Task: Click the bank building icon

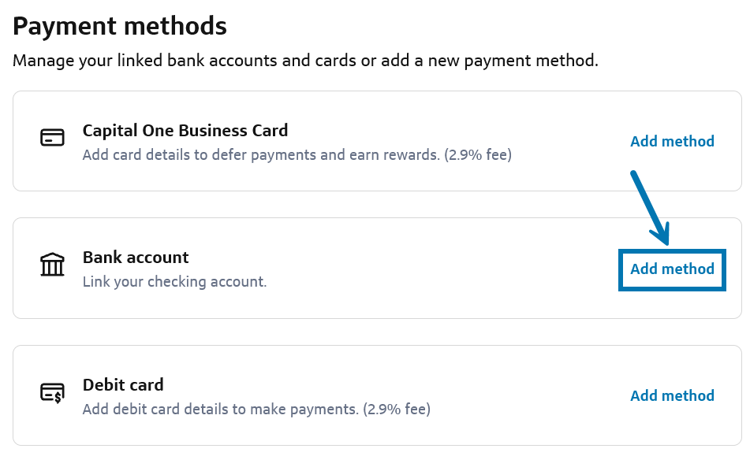Action: 52,265
